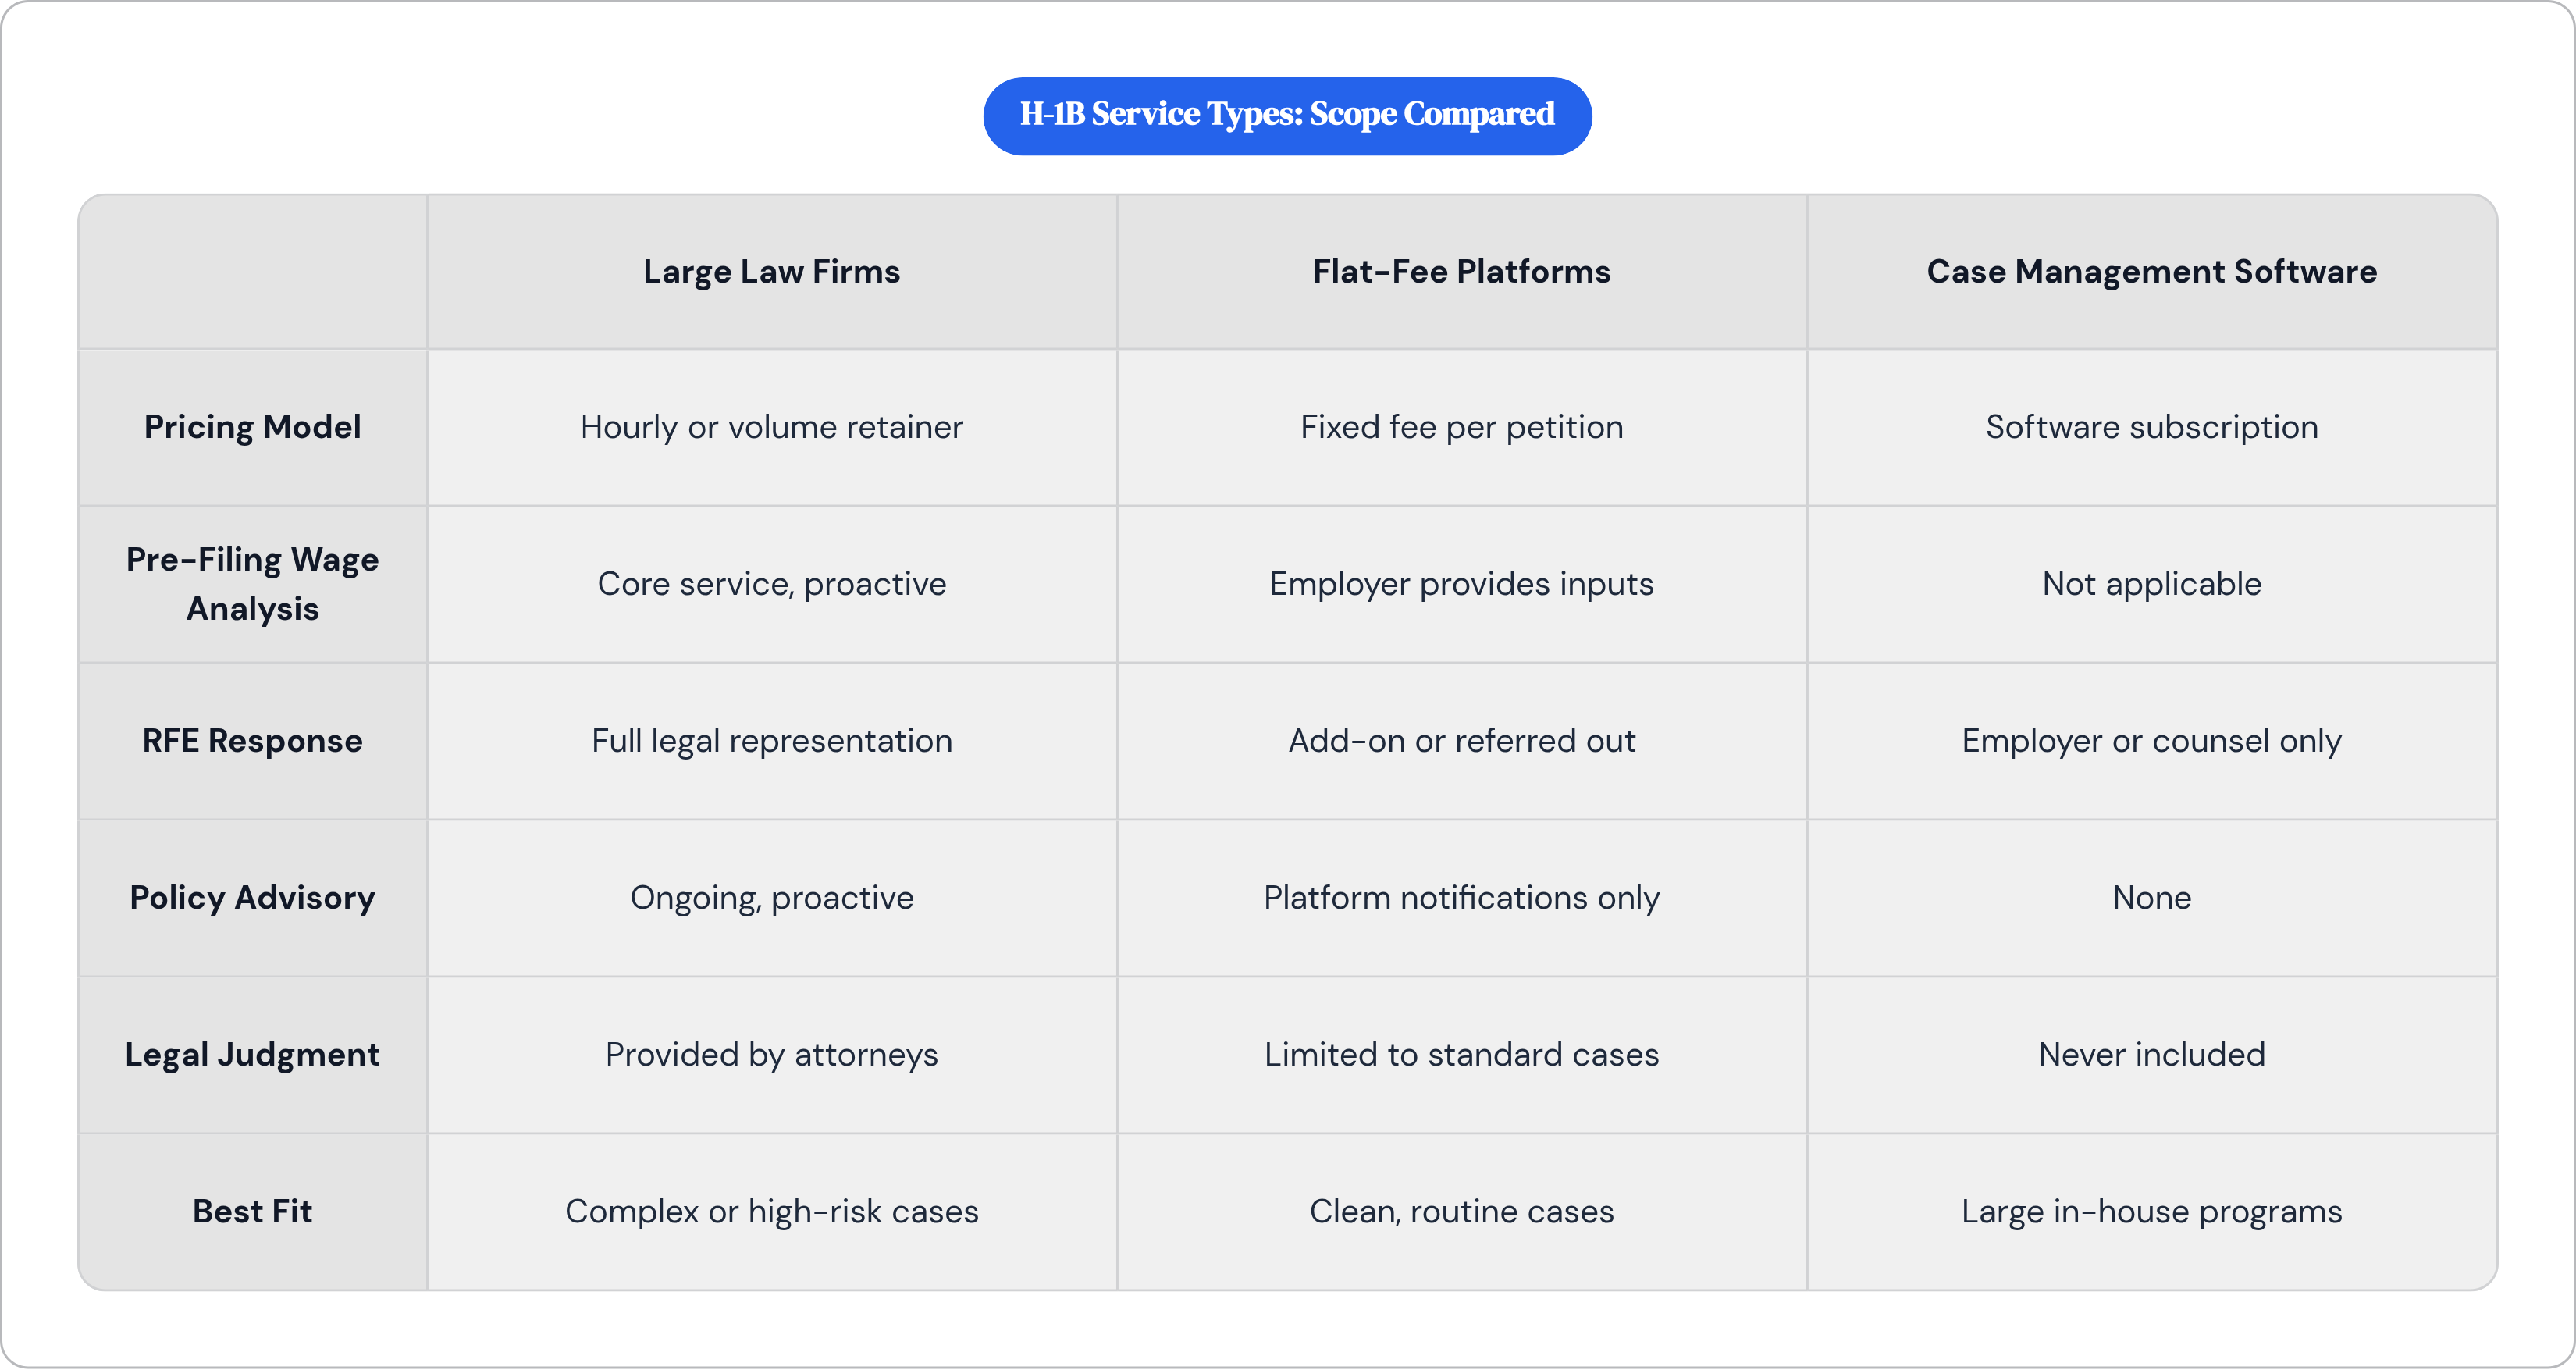Viewport: 2576px width, 1370px height.
Task: Select the 'Large in-house programs' cell
Action: (x=2152, y=1212)
